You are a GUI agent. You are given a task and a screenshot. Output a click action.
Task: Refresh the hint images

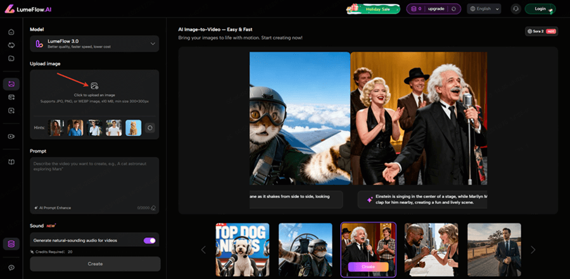[150, 128]
